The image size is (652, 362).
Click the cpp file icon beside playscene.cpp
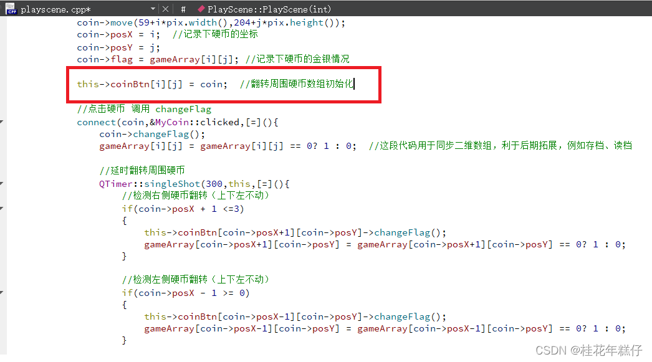click(x=11, y=9)
